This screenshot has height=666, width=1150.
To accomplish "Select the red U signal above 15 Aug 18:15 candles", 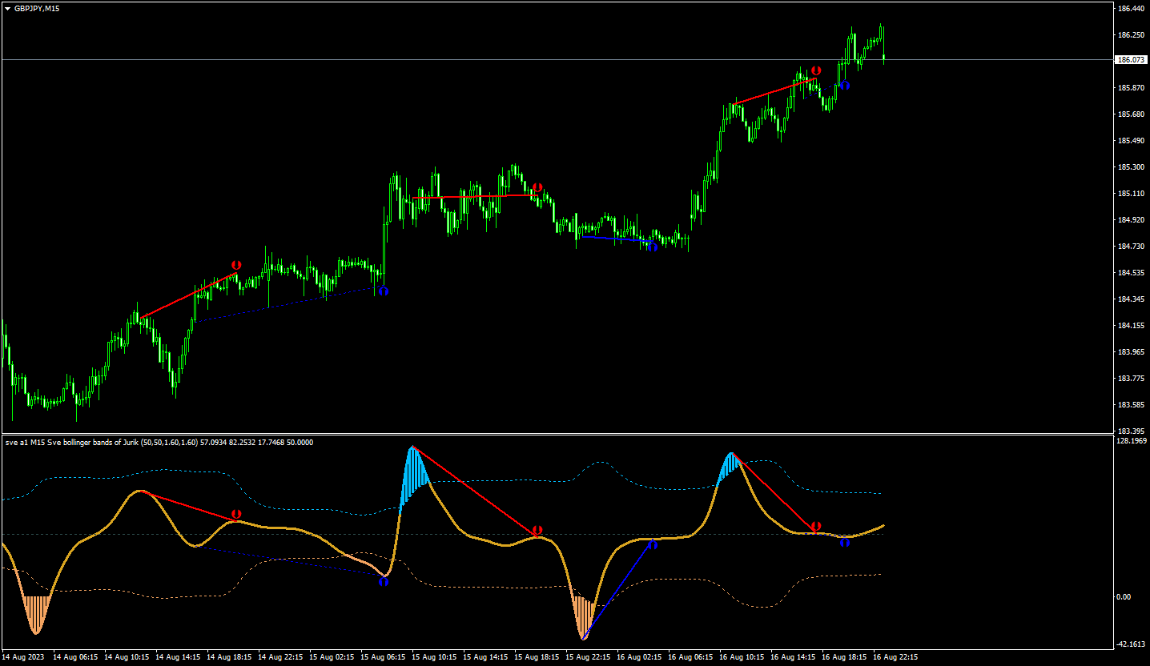I will click(537, 185).
